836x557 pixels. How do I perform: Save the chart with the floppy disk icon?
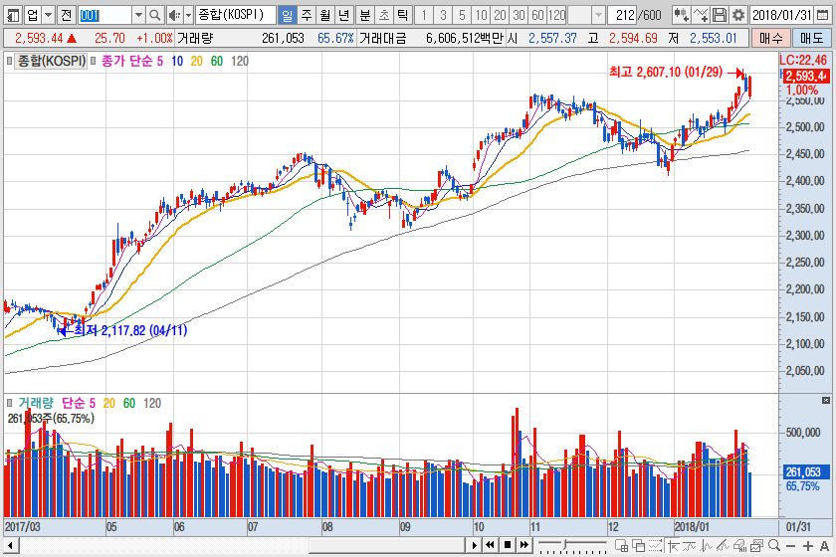coord(719,15)
